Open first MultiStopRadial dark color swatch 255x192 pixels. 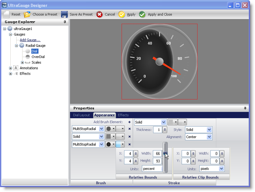[x=110, y=129]
